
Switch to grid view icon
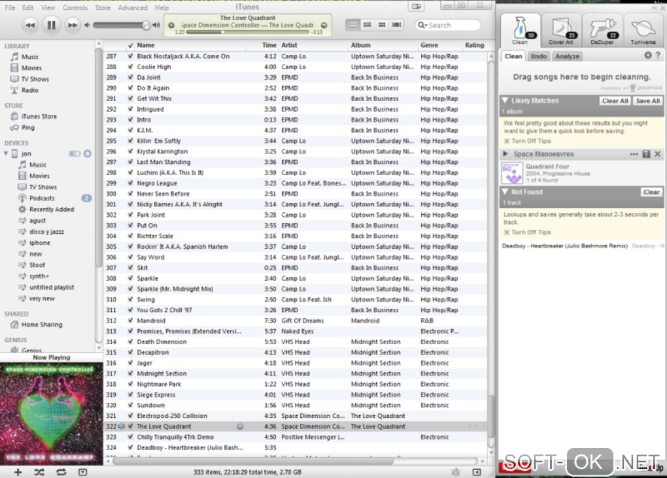tap(382, 25)
